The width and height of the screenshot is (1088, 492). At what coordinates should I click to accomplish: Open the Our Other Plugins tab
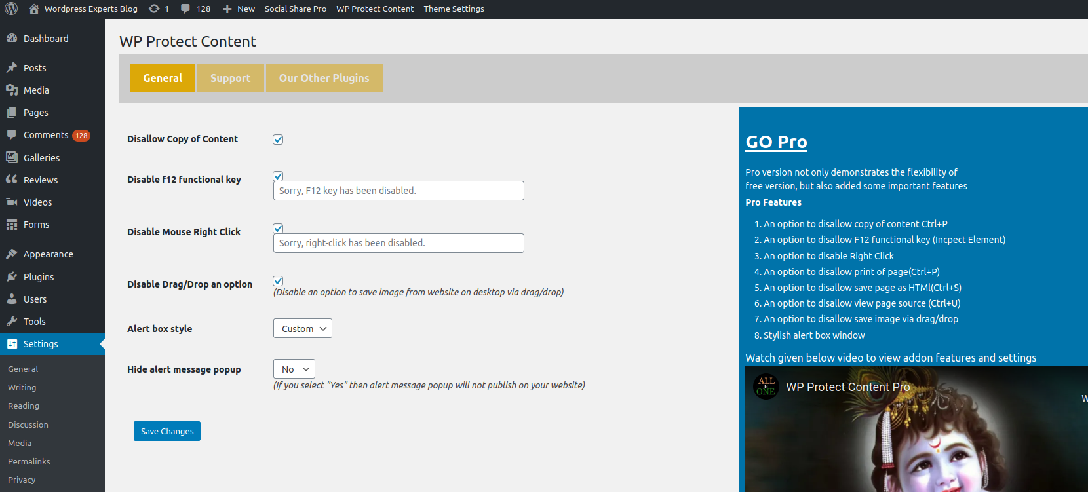(x=324, y=78)
